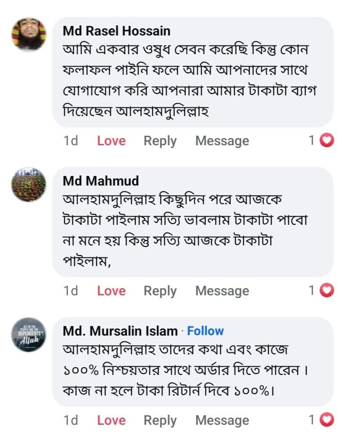Follow Md. Mursalin Islam

[x=205, y=331]
